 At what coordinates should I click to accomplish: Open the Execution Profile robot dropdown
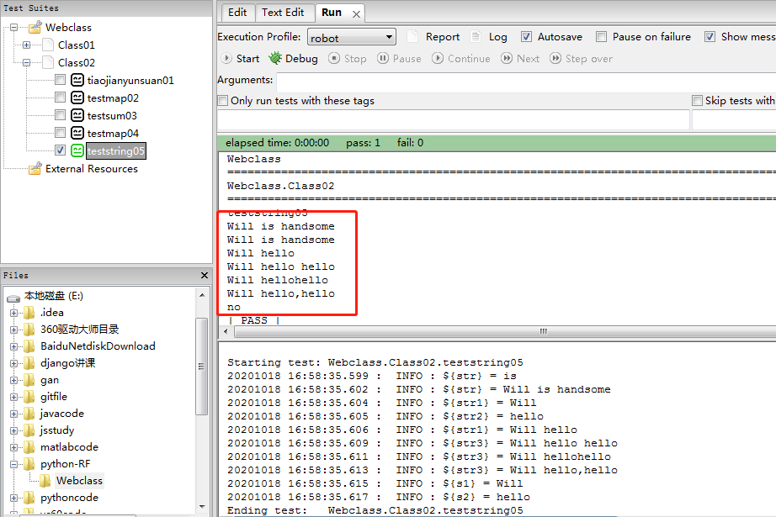click(351, 37)
